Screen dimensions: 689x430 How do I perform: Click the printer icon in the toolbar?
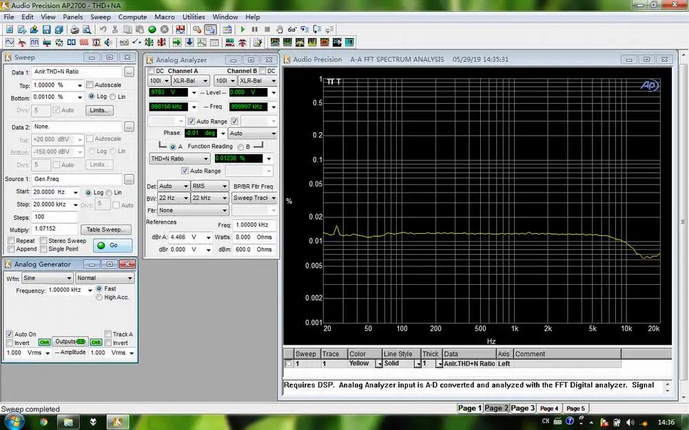(74, 30)
